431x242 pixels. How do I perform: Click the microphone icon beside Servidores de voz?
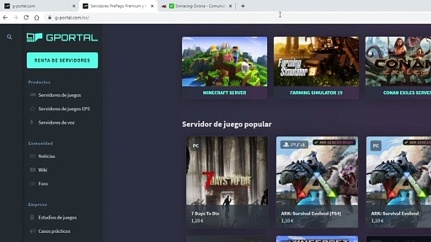32,123
